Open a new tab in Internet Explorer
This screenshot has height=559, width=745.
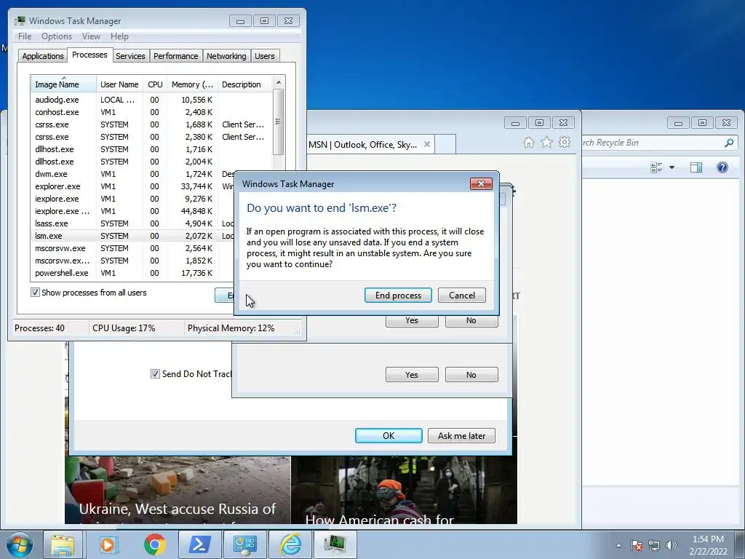pos(445,145)
